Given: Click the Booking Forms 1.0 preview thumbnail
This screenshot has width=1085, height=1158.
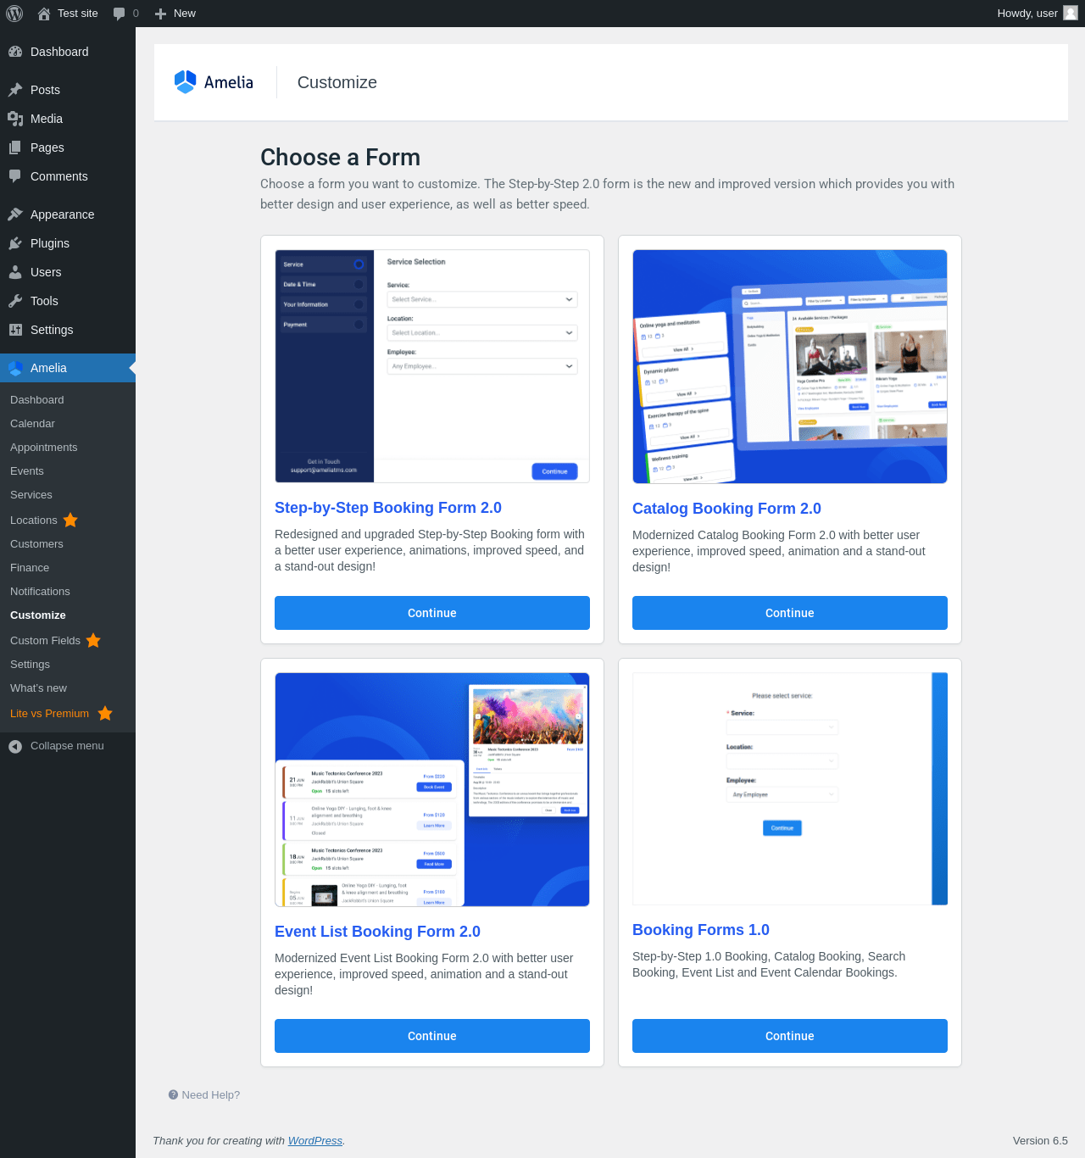Looking at the screenshot, I should coord(790,788).
